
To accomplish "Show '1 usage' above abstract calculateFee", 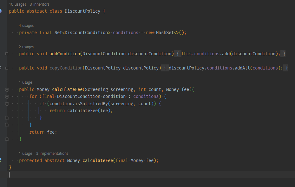I will point(25,154).
